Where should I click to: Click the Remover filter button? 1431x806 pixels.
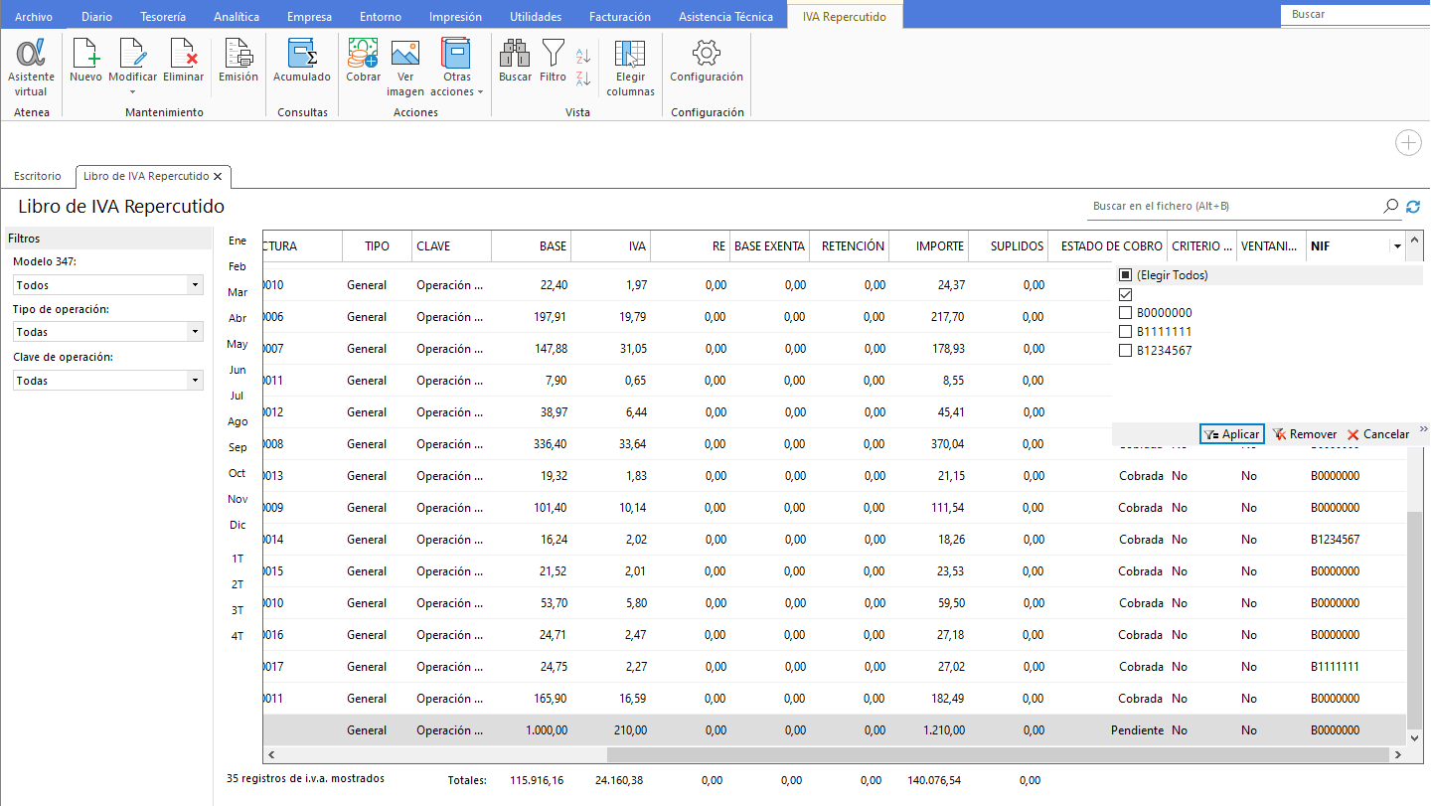1305,434
